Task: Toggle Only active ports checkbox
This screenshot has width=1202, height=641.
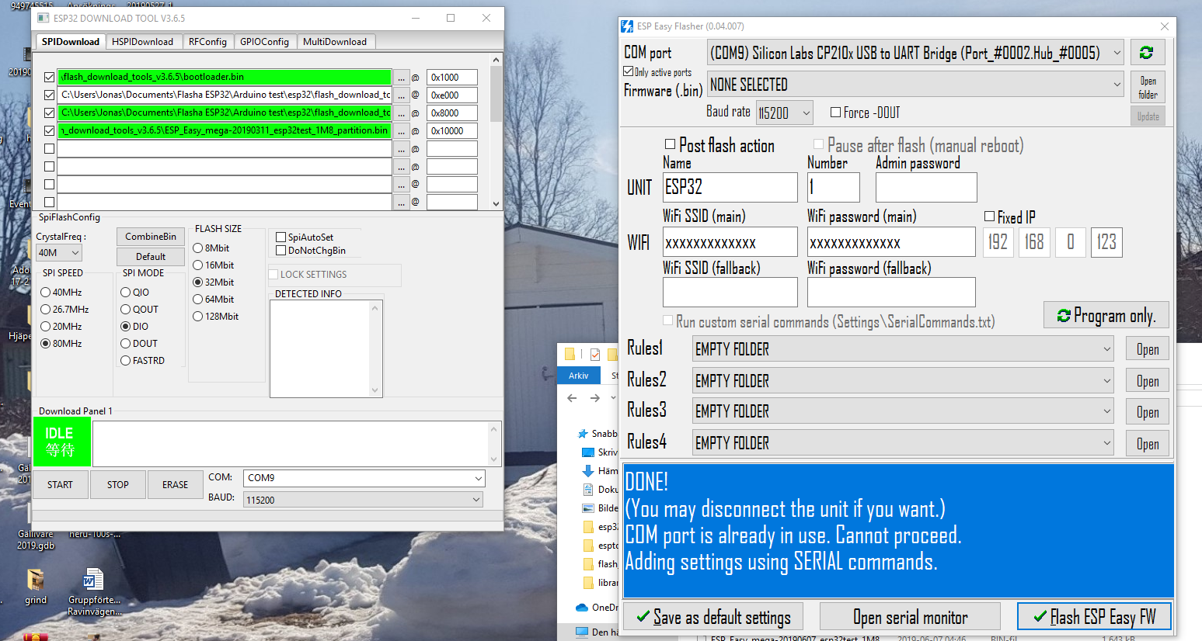Action: click(x=629, y=71)
